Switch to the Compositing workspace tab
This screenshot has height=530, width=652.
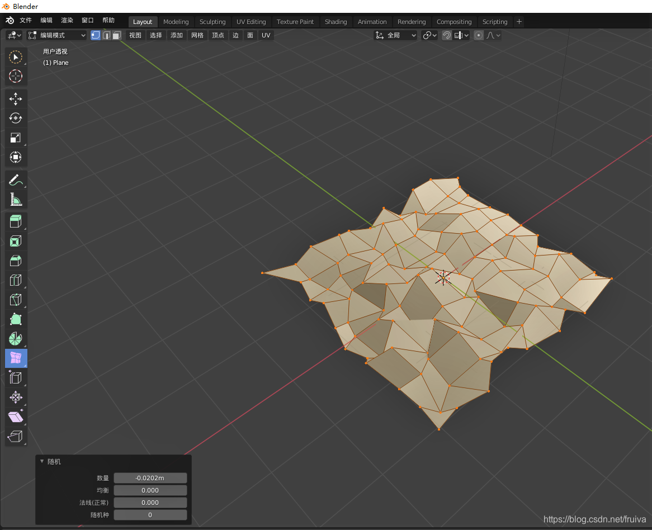tap(454, 22)
